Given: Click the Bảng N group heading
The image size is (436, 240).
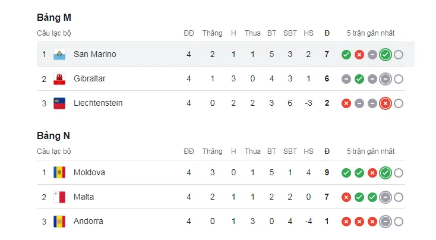Looking at the screenshot, I should tap(54, 136).
